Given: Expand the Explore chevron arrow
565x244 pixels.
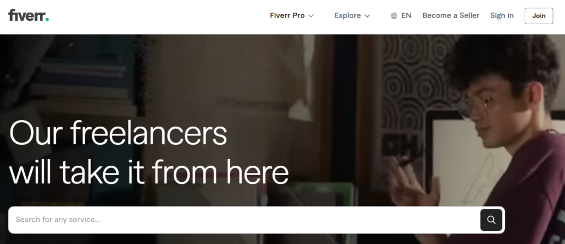Looking at the screenshot, I should (367, 16).
